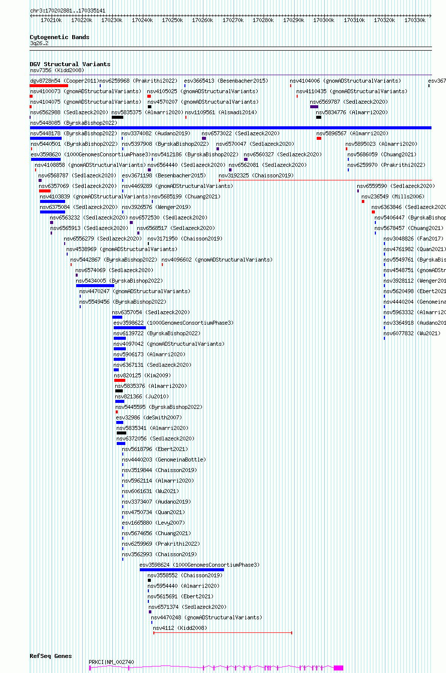This screenshot has height=673, width=446.
Task: Click the magenta PRKCI gene model
Action: point(216,668)
